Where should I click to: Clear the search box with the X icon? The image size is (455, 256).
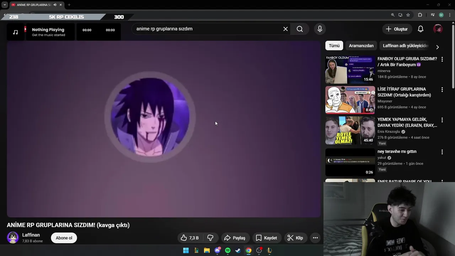285,29
